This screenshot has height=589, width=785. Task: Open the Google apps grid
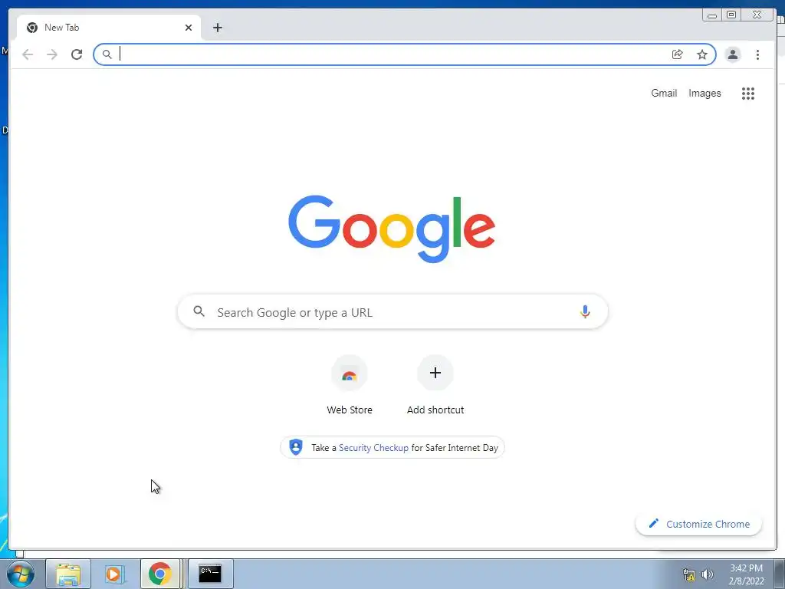(x=748, y=93)
